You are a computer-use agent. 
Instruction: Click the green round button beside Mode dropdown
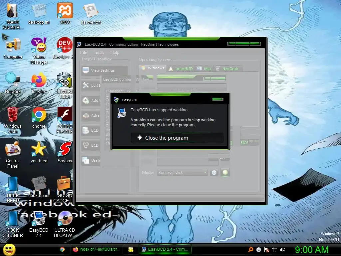[x=225, y=172]
